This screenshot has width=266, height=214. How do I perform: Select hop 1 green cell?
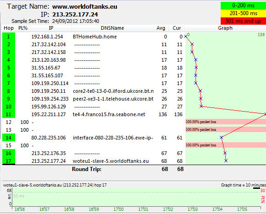(x=9, y=37)
